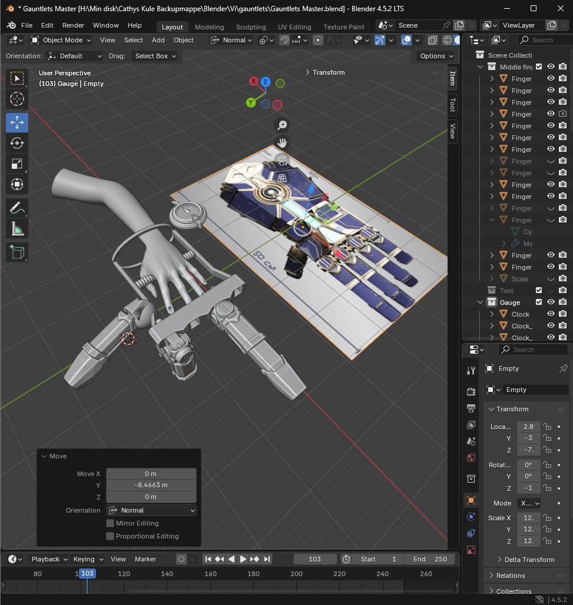Open the Render properties tab icon
This screenshot has width=573, height=605.
pyautogui.click(x=471, y=391)
